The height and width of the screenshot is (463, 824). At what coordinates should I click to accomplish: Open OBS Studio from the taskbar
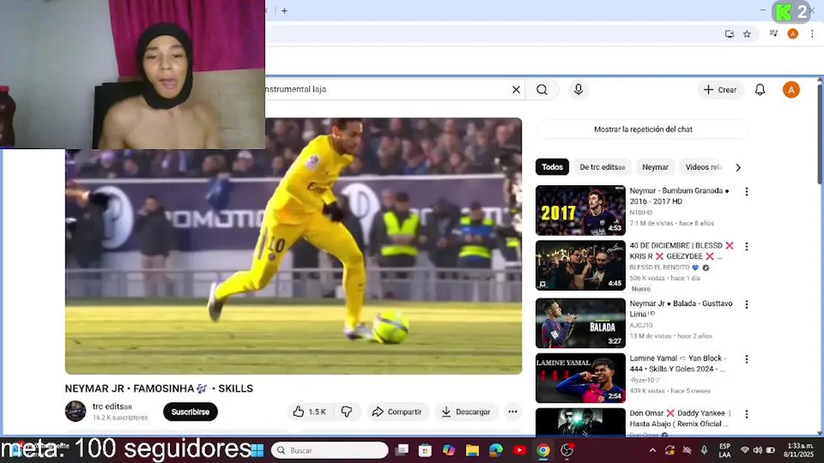click(567, 450)
